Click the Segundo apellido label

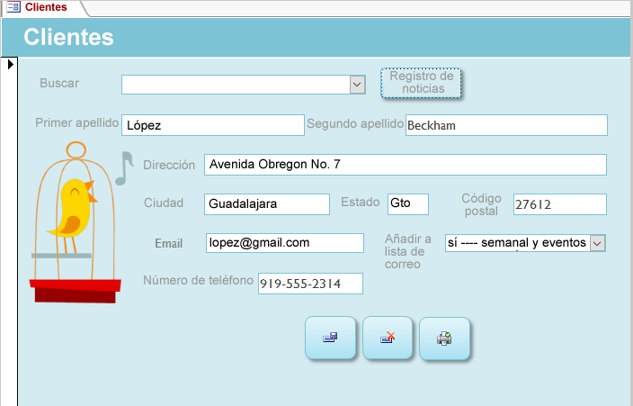(355, 123)
